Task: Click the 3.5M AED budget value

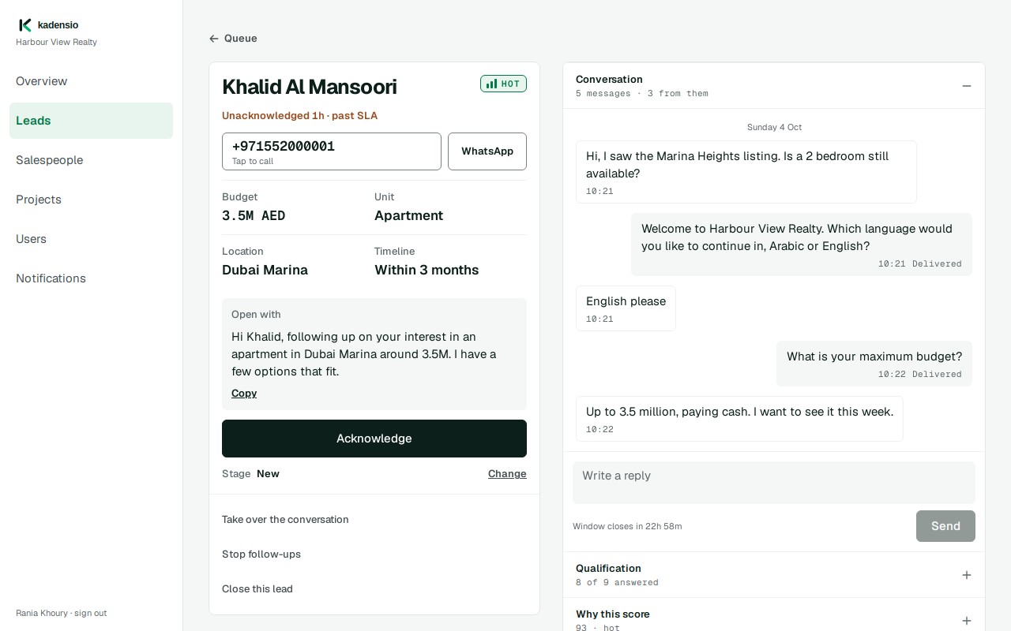Action: 254,216
